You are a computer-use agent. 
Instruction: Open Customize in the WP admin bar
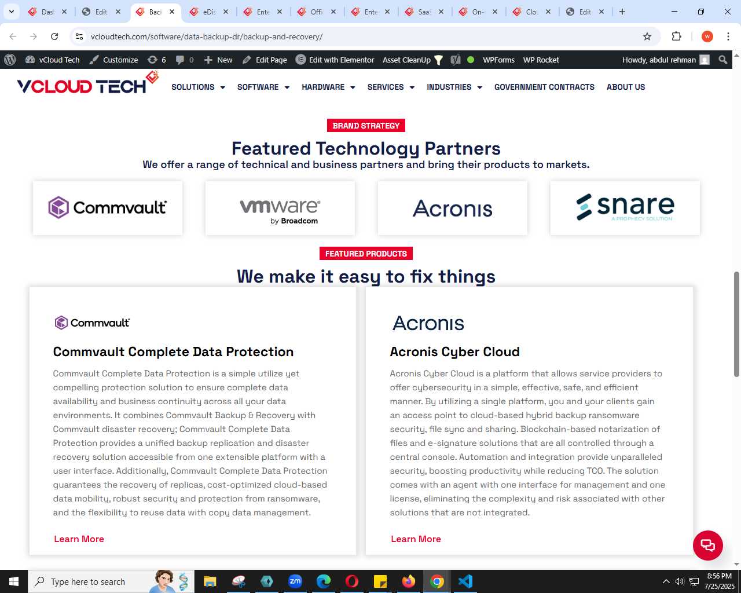point(113,60)
